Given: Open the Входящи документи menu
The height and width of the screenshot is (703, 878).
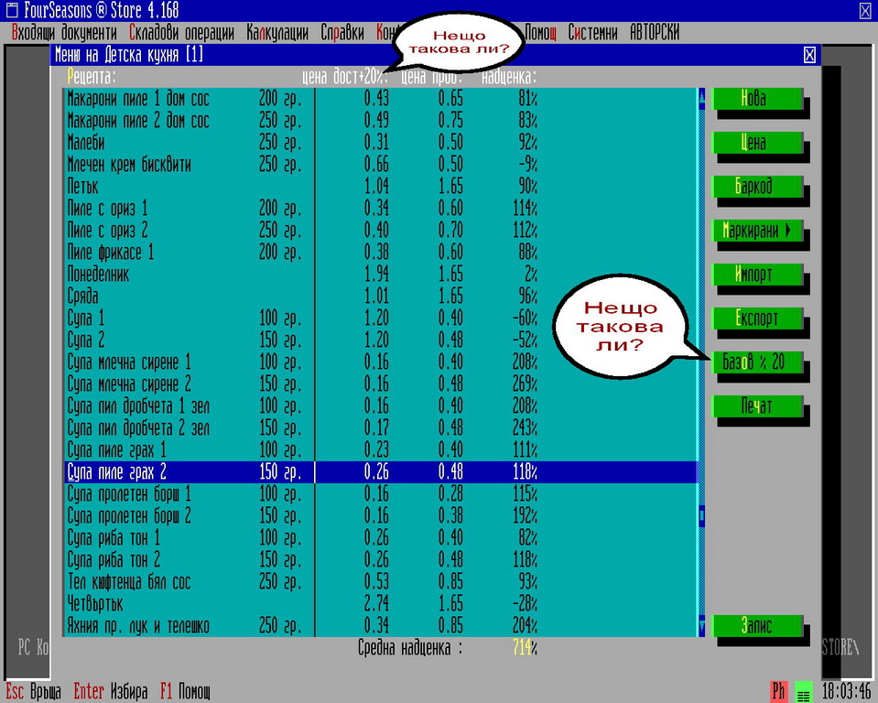Looking at the screenshot, I should click(x=64, y=33).
